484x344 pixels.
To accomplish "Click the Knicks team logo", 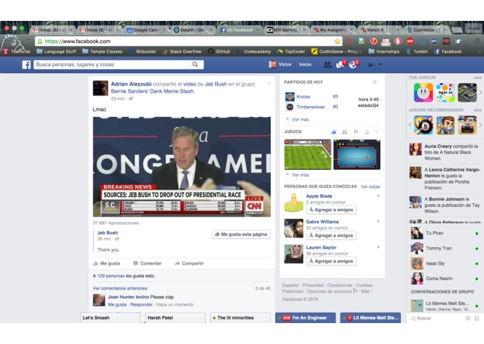I will coord(290,97).
